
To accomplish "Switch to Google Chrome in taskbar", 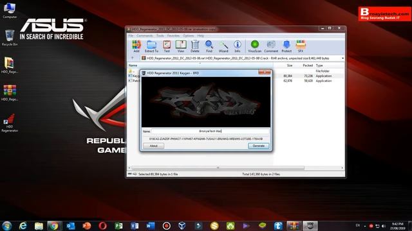I will click(54, 225).
